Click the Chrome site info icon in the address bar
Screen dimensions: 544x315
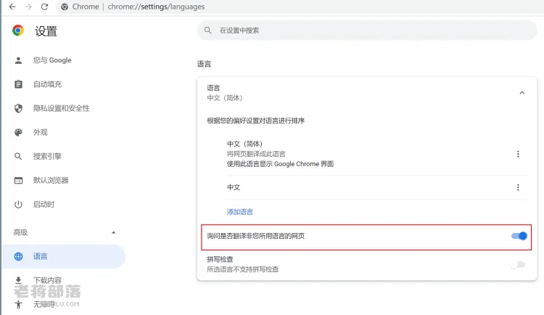(65, 7)
